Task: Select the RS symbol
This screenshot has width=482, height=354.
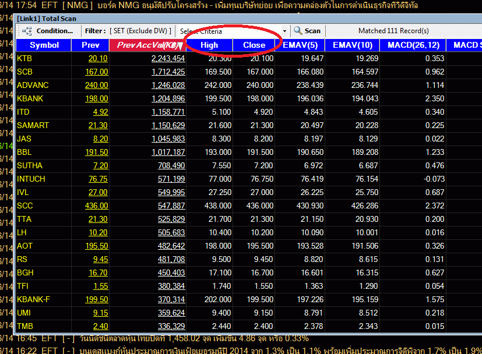Action: (22, 260)
